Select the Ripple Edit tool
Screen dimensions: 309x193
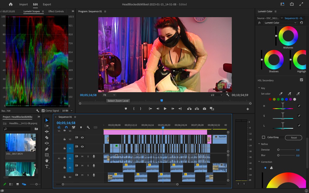47,132
